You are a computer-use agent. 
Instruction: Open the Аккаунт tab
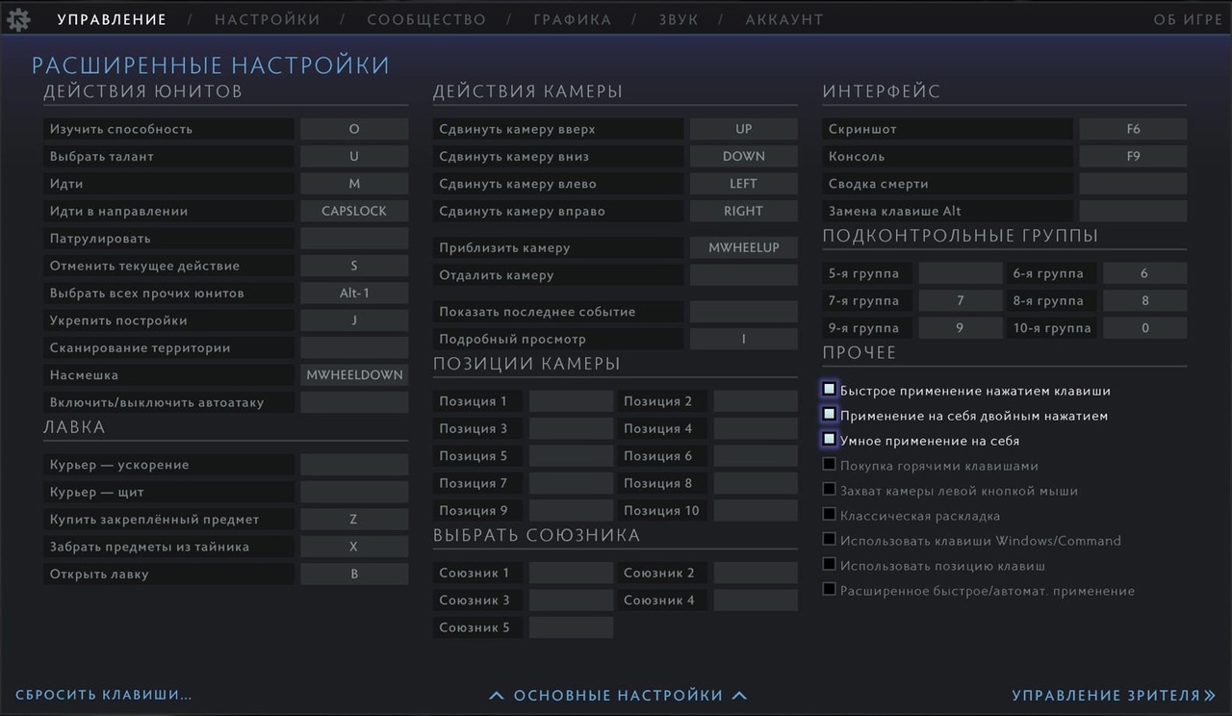[784, 19]
